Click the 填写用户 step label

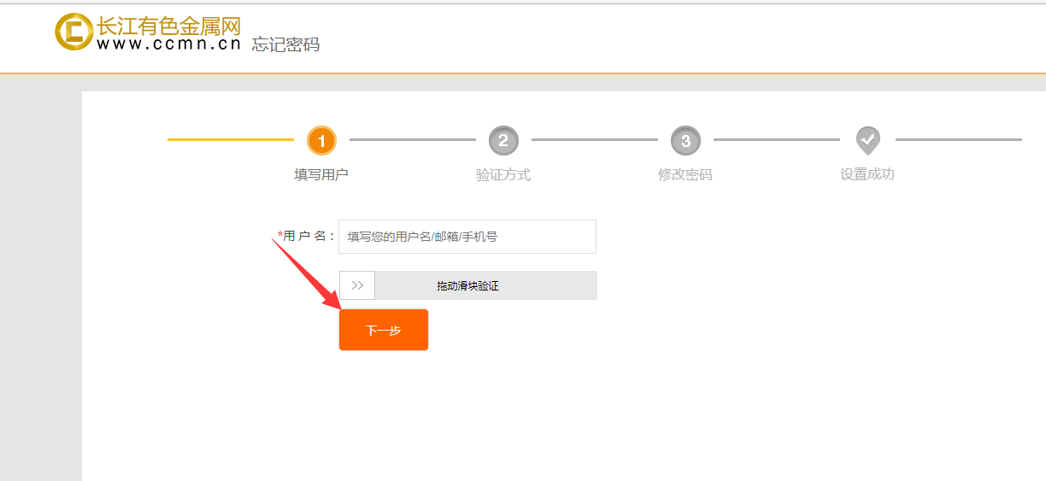tap(321, 174)
